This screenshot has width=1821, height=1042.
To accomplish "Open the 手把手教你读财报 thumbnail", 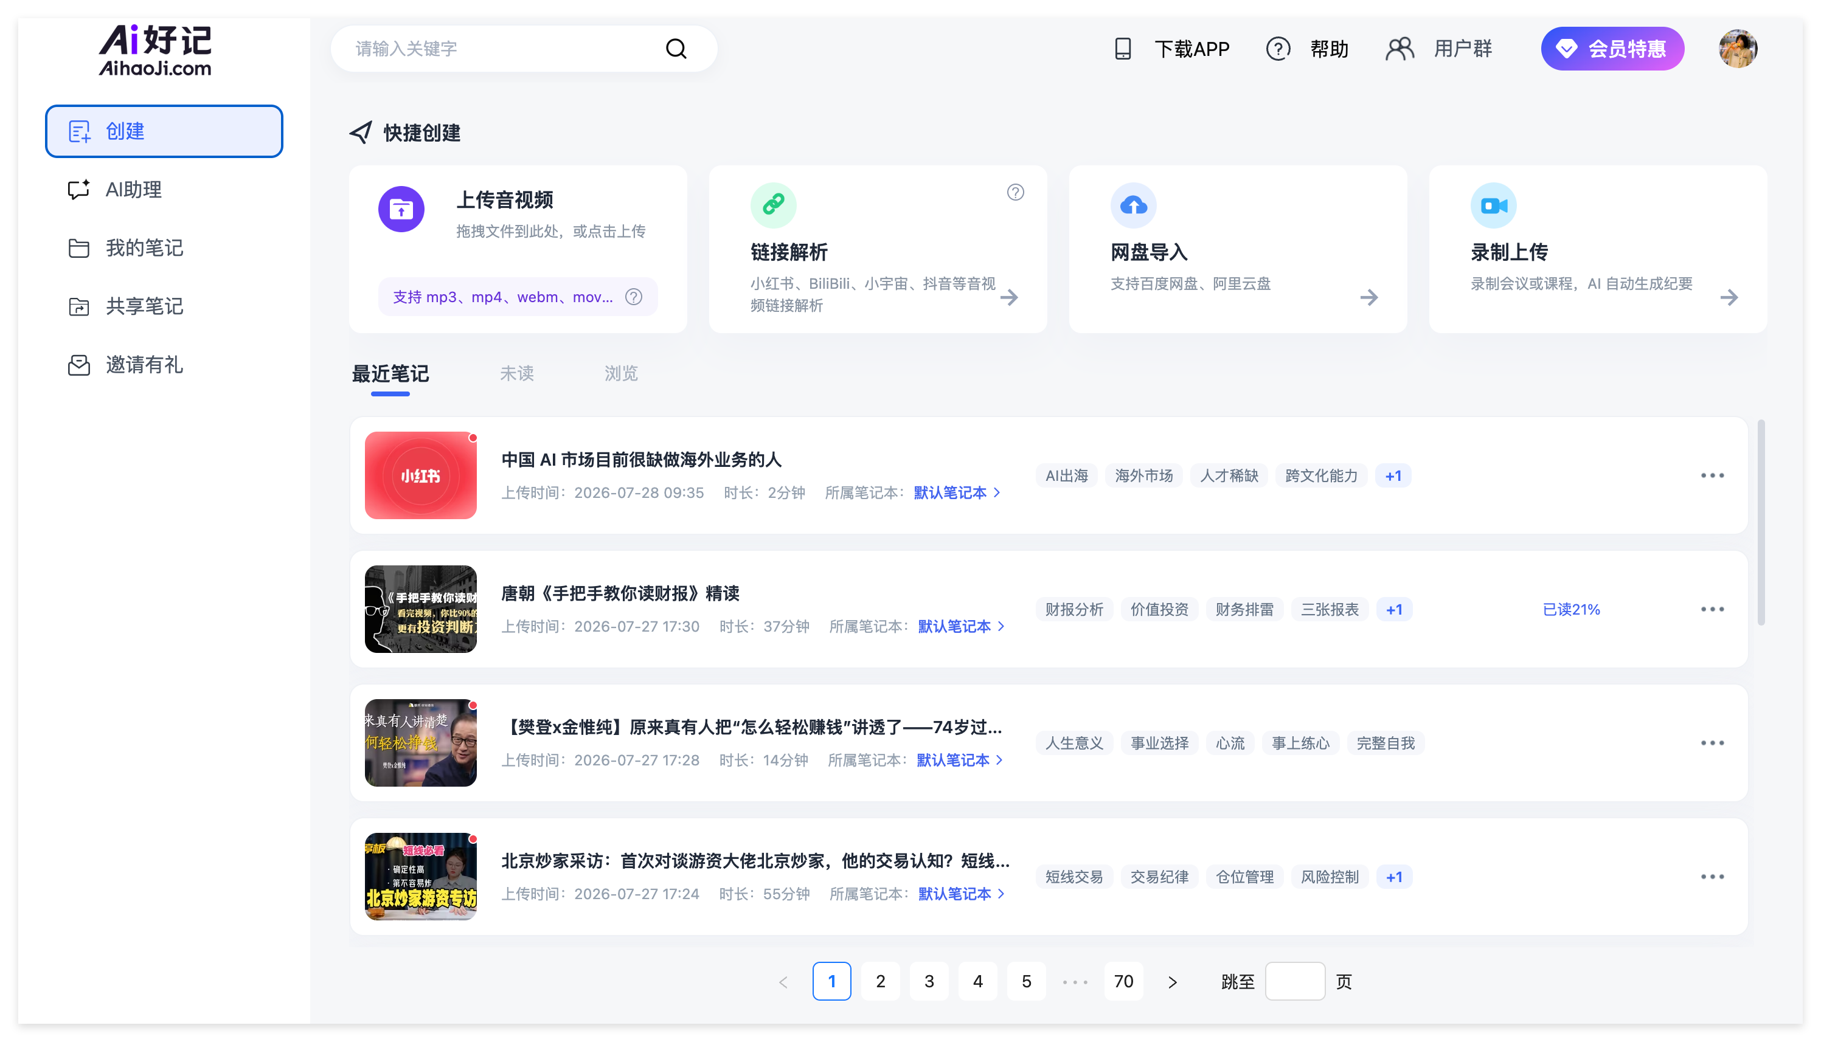I will (420, 609).
